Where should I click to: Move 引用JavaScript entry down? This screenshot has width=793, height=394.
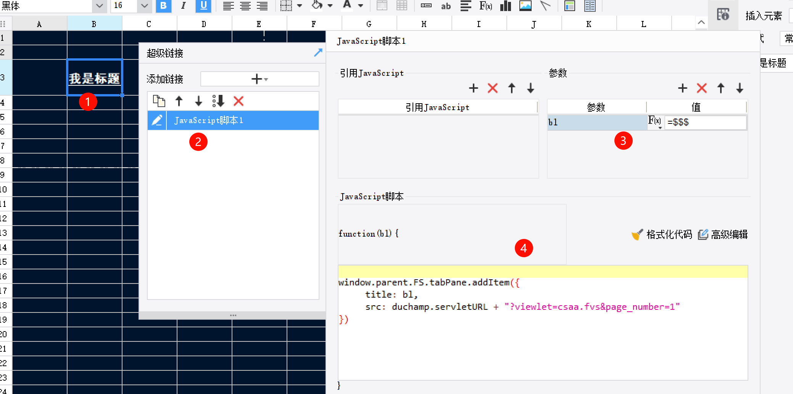[530, 88]
